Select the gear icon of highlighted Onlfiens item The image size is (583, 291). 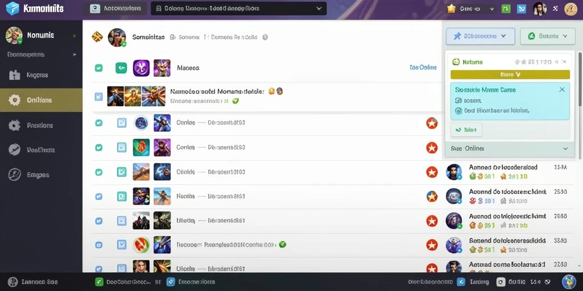(x=14, y=100)
